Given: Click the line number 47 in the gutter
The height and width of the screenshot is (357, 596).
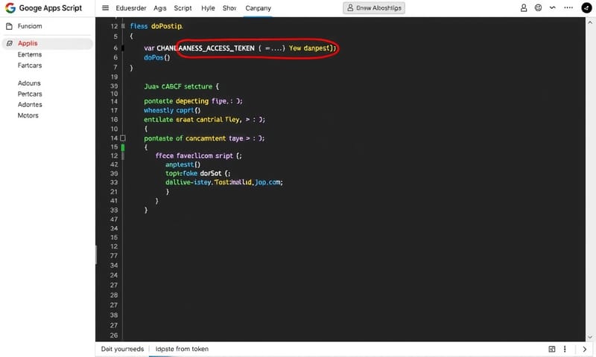Looking at the screenshot, I should [x=114, y=219].
